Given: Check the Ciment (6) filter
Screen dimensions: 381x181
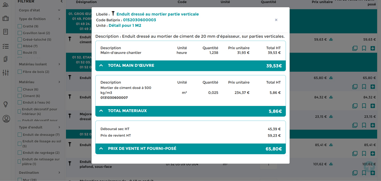Looking at the screenshot, I should 20,96.
